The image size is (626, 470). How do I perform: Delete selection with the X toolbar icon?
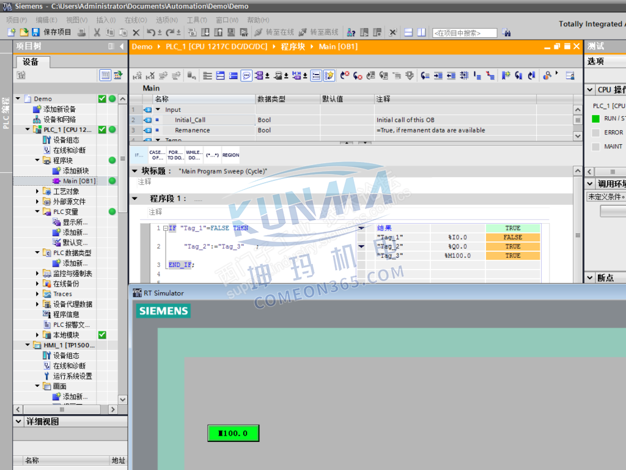click(136, 32)
